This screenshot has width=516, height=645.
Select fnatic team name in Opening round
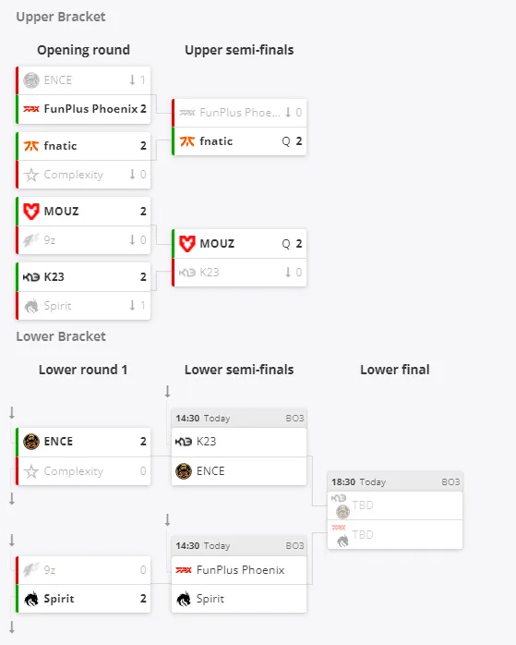[60, 146]
